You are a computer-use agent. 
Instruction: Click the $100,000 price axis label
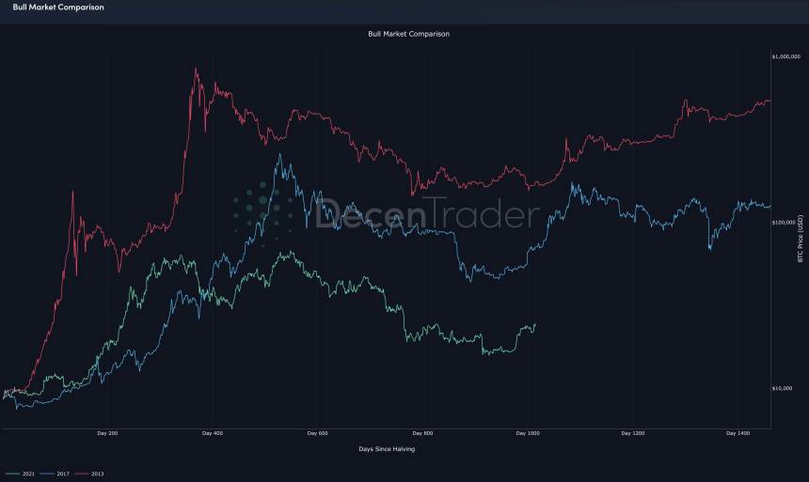point(786,224)
